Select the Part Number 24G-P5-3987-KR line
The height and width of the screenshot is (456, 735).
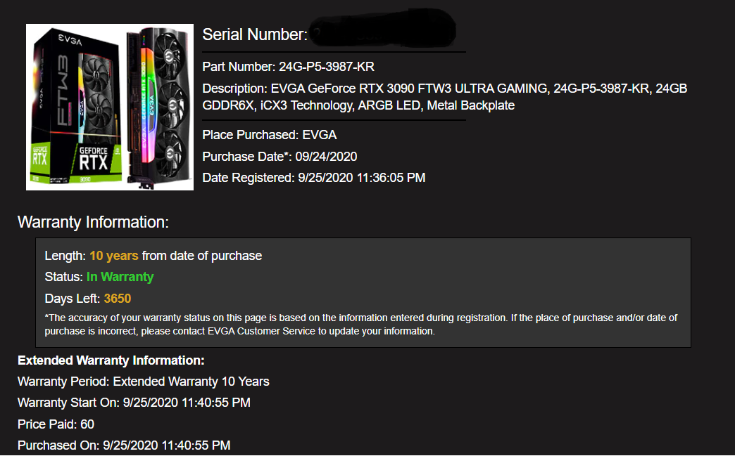288,67
